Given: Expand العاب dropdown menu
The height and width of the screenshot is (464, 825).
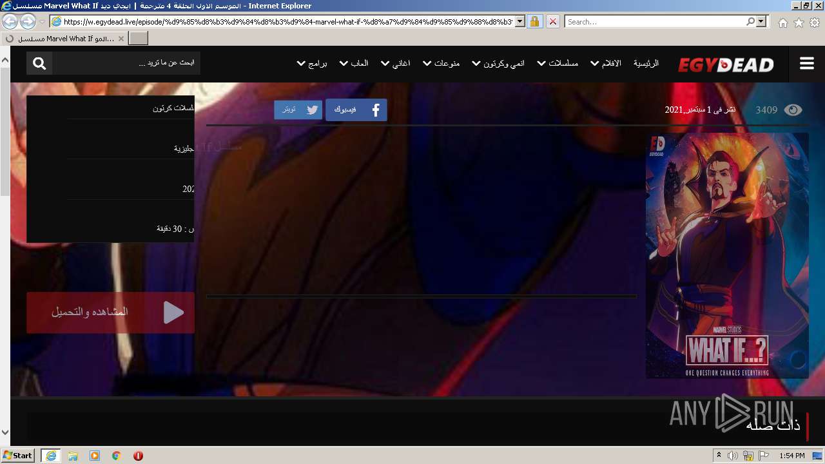Looking at the screenshot, I should (354, 63).
